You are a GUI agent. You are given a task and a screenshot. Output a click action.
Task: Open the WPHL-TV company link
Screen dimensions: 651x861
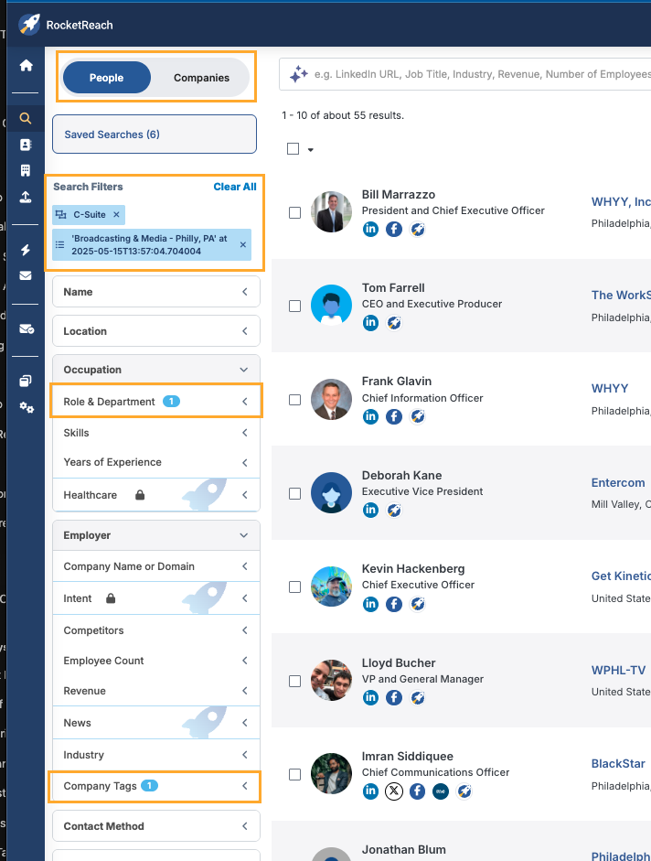click(x=619, y=670)
